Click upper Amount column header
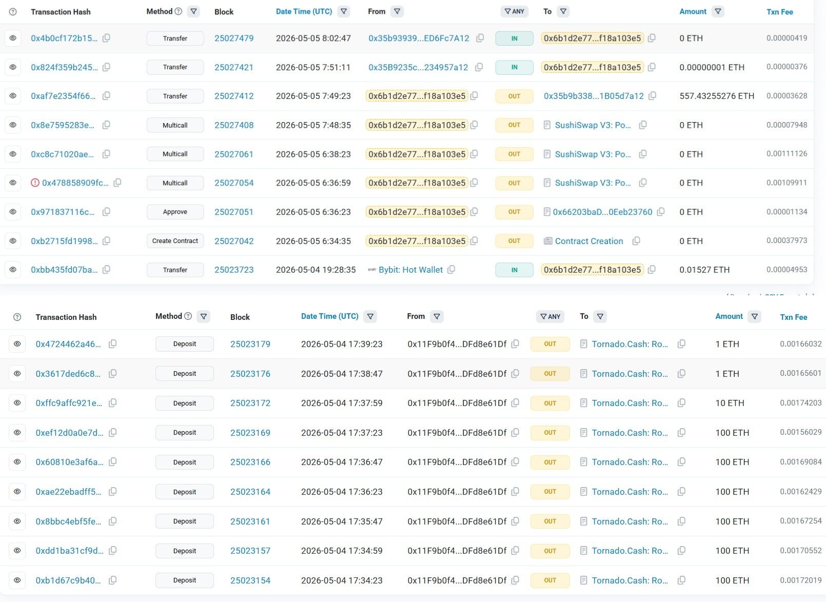This screenshot has width=826, height=602. pyautogui.click(x=693, y=11)
